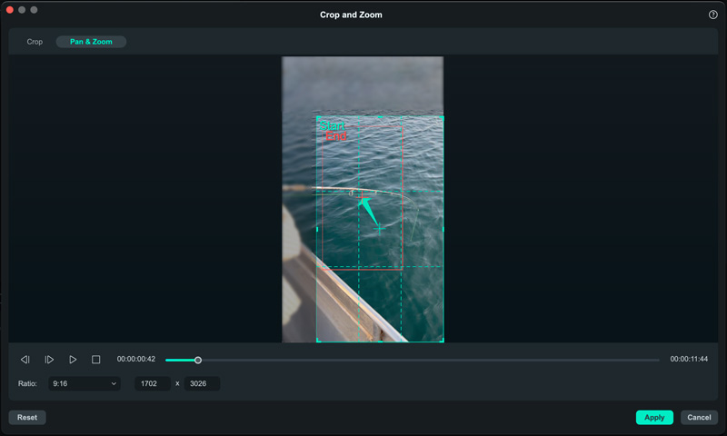The width and height of the screenshot is (727, 436).
Task: Click the playback progress slider knob
Action: click(198, 361)
